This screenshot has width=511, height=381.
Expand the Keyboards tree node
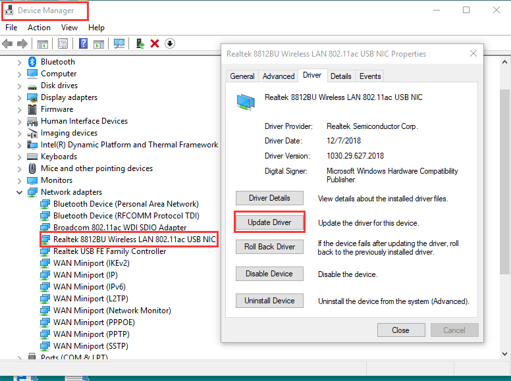tap(19, 157)
